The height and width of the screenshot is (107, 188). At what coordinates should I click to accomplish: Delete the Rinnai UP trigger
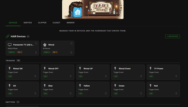(106, 76)
